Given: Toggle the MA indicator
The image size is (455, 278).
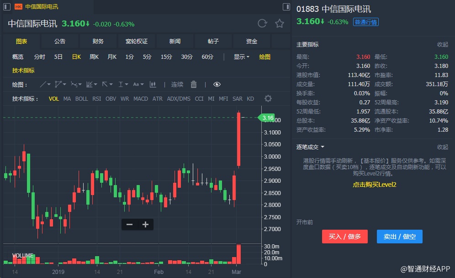Looking at the screenshot, I should coord(67,99).
